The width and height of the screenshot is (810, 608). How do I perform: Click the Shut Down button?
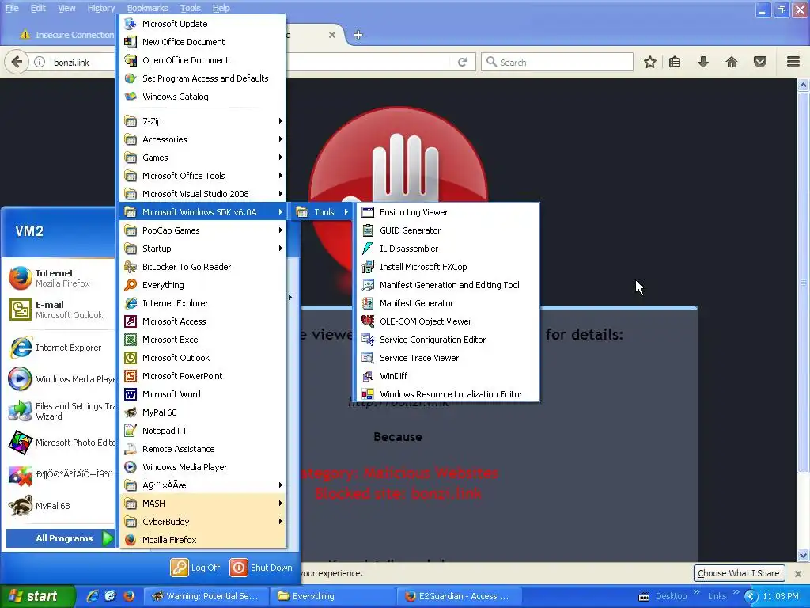point(261,568)
